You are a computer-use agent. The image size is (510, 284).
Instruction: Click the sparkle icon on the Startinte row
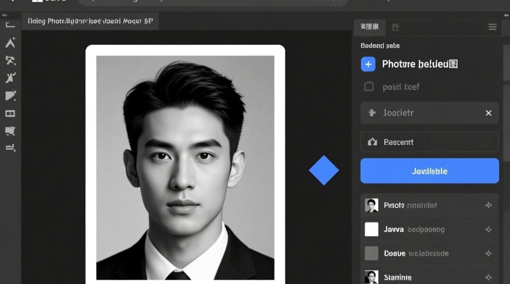[x=488, y=278]
